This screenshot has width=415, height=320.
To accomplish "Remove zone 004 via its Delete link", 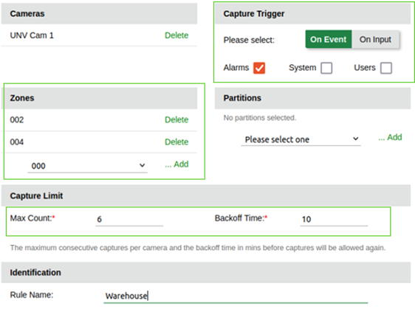I will coord(176,142).
